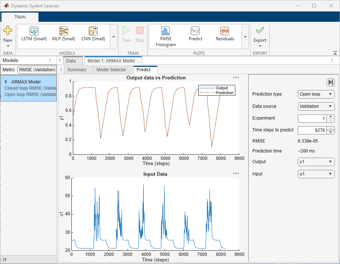The height and width of the screenshot is (264, 340).
Task: Open the Data source dropdown
Action: click(x=316, y=106)
